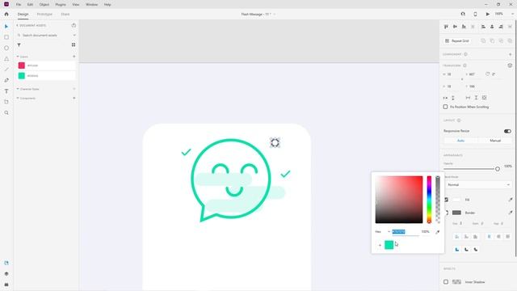Viewport: 517px width, 291px height.
Task: Toggle the 3D transforms cube icon
Action: [x=510, y=65]
